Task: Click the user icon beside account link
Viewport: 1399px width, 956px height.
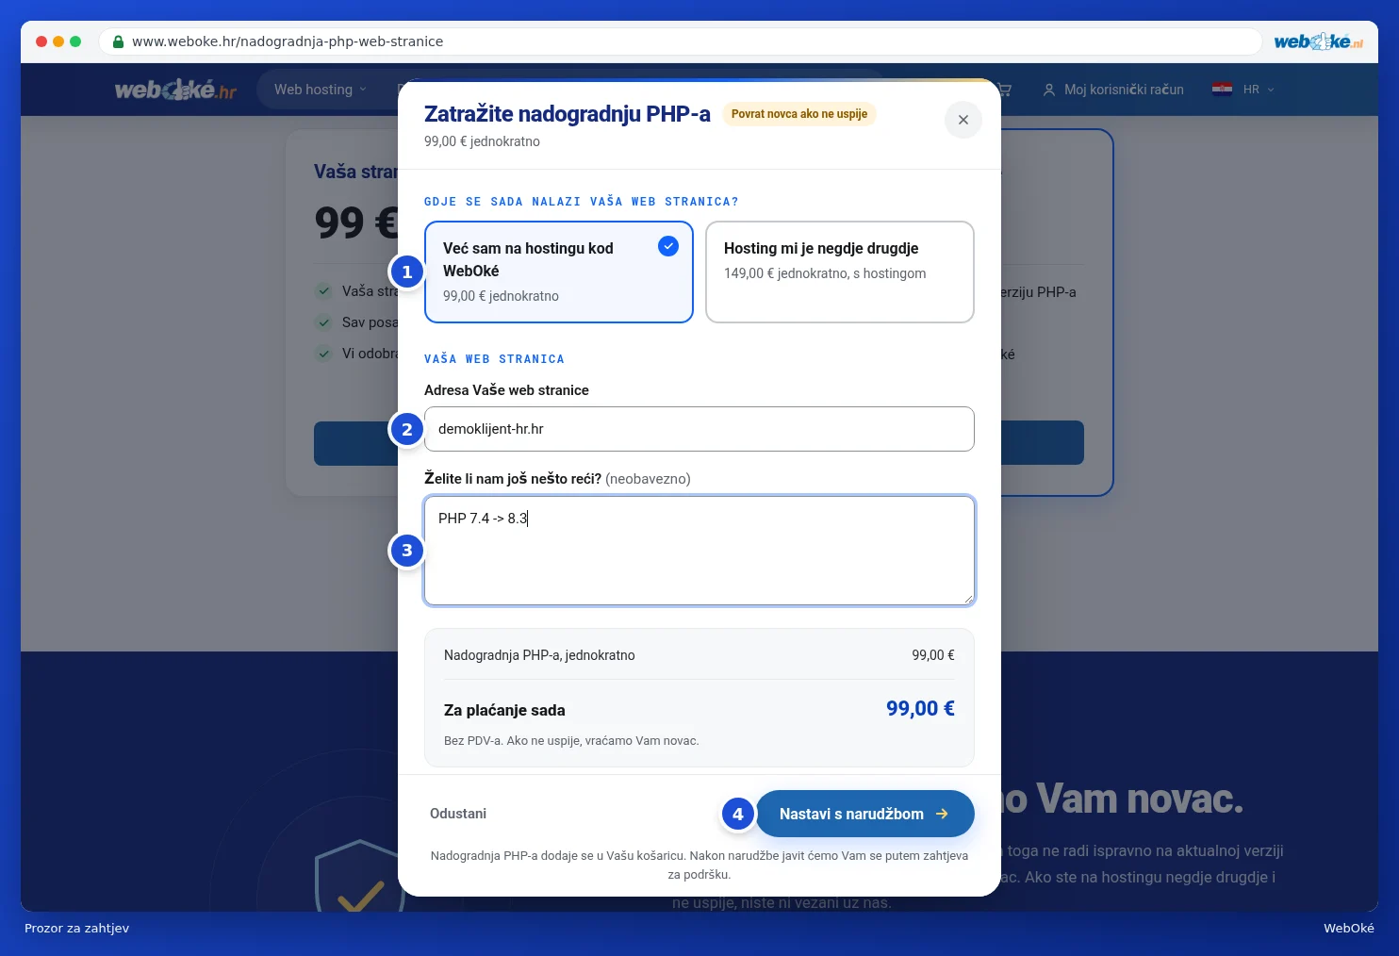Action: (x=1048, y=90)
